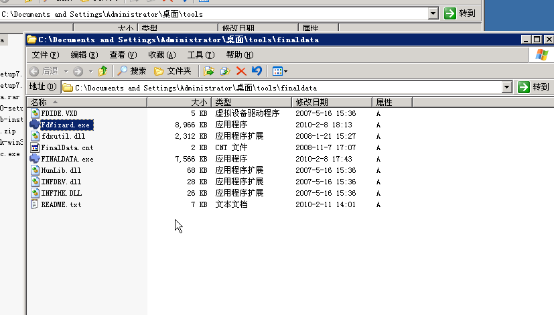Select the FinalData.cnt file icon
554x315 pixels.
35,147
